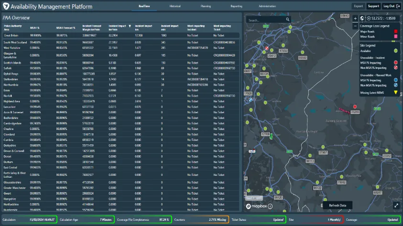Select the Suffolk row name

[x=8, y=68]
